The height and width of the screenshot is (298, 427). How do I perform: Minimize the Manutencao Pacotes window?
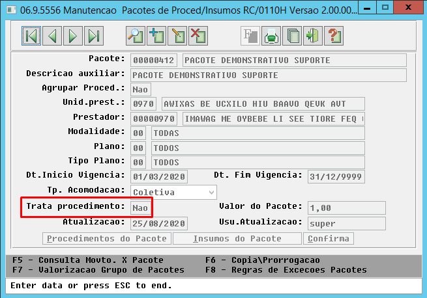click(x=367, y=7)
